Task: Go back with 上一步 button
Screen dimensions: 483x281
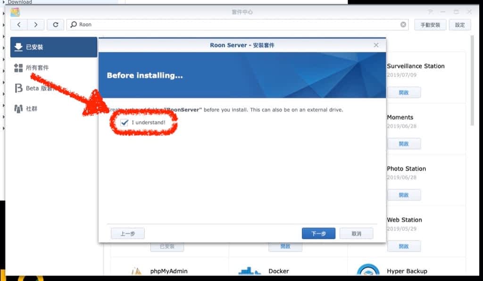Action: [127, 233]
